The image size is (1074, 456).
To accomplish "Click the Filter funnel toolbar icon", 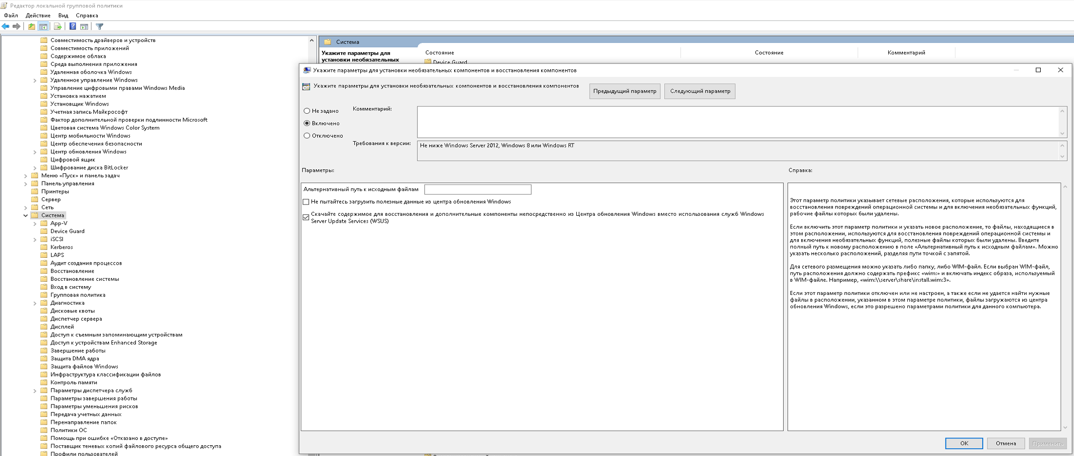I will [100, 26].
